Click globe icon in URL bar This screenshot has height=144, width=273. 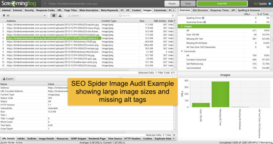click(x=45, y=4)
